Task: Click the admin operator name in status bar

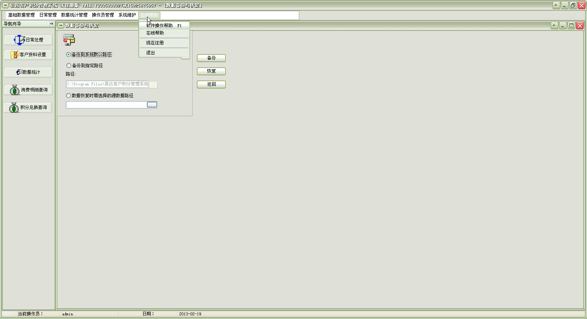Action: click(68, 314)
